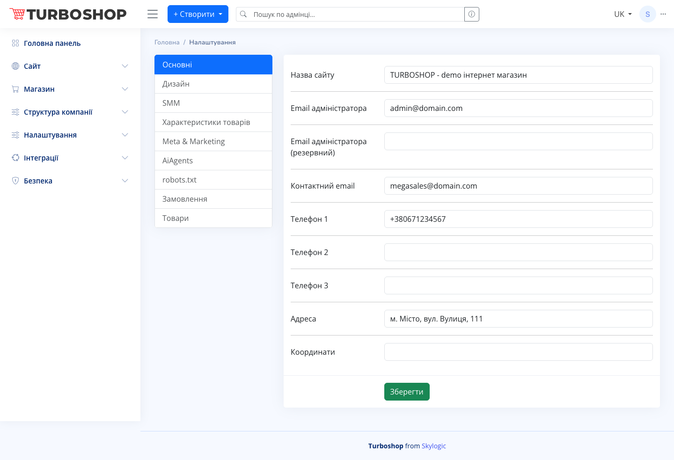Open the Skylogic footer link
This screenshot has height=460, width=674.
click(x=434, y=446)
